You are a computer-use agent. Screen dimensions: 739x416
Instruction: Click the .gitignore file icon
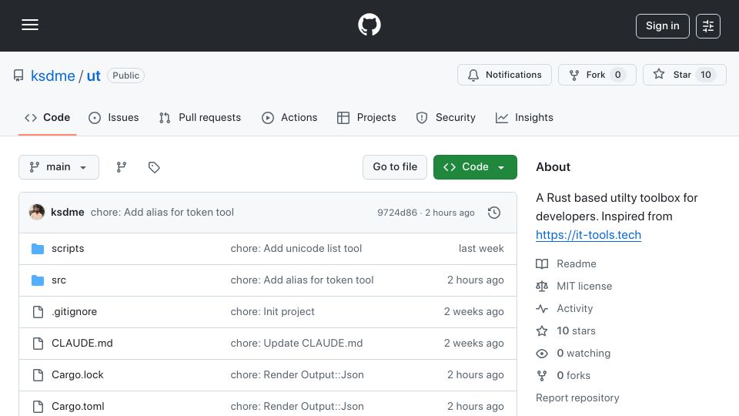click(38, 312)
